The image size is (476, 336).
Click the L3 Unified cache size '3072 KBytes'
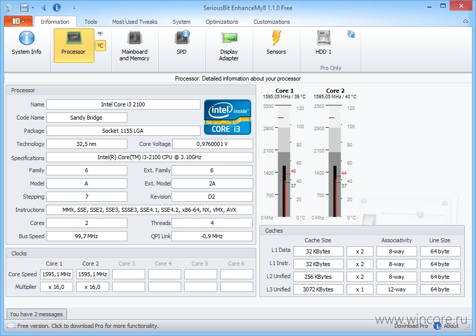click(x=318, y=289)
